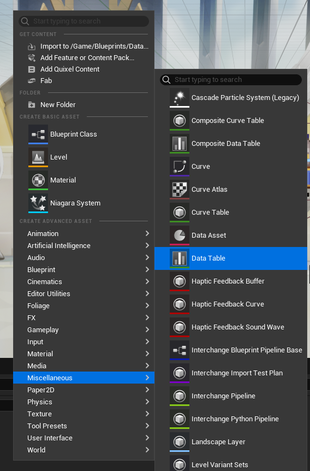Click the New Folder icon
Screen dimensions: 310x471
(x=32, y=105)
